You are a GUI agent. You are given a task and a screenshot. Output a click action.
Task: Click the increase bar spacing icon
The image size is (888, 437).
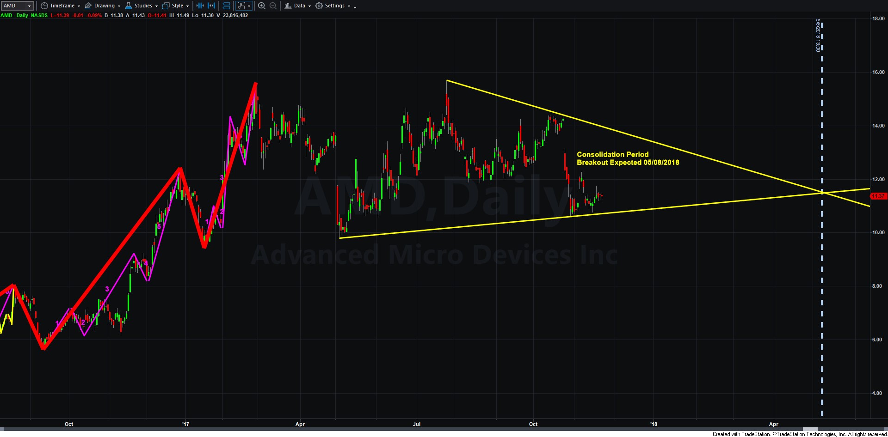pyautogui.click(x=211, y=6)
